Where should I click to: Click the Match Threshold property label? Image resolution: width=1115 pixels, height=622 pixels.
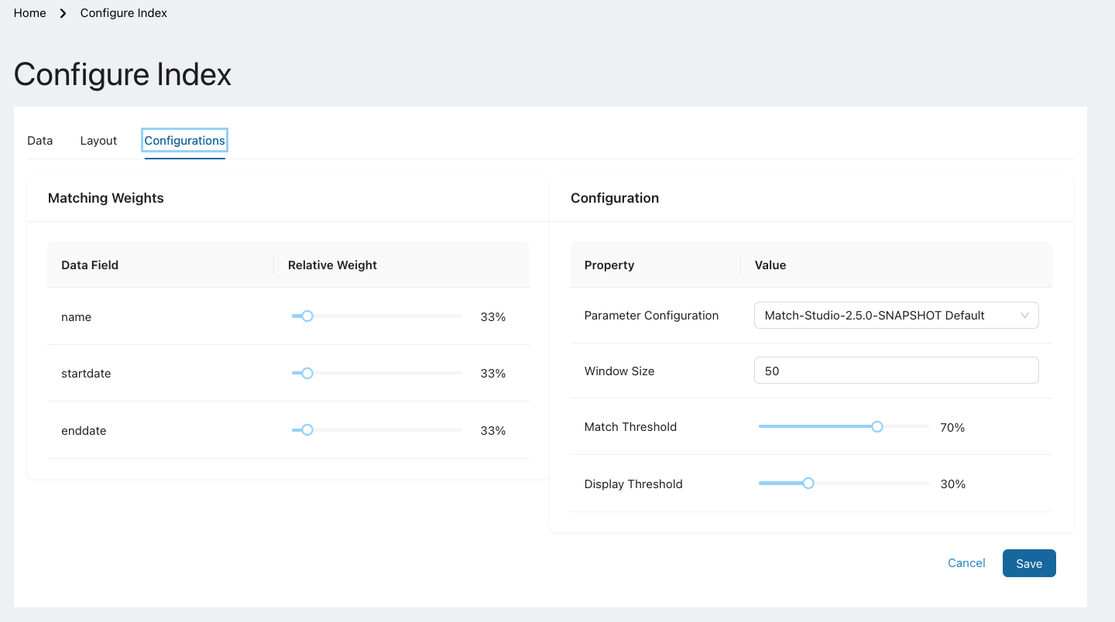[630, 426]
